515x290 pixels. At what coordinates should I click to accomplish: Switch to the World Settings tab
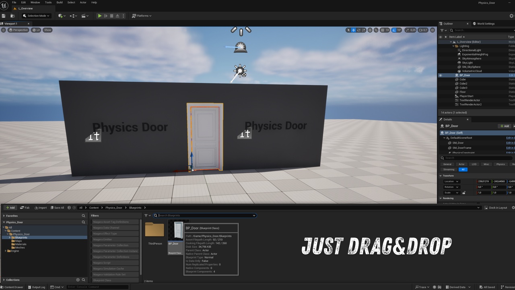pos(484,24)
